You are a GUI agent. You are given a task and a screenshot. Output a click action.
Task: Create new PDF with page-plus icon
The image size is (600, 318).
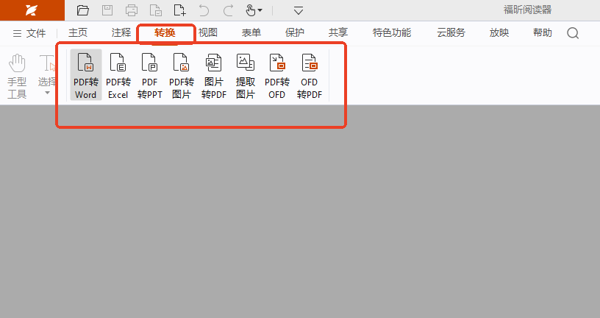click(x=180, y=10)
